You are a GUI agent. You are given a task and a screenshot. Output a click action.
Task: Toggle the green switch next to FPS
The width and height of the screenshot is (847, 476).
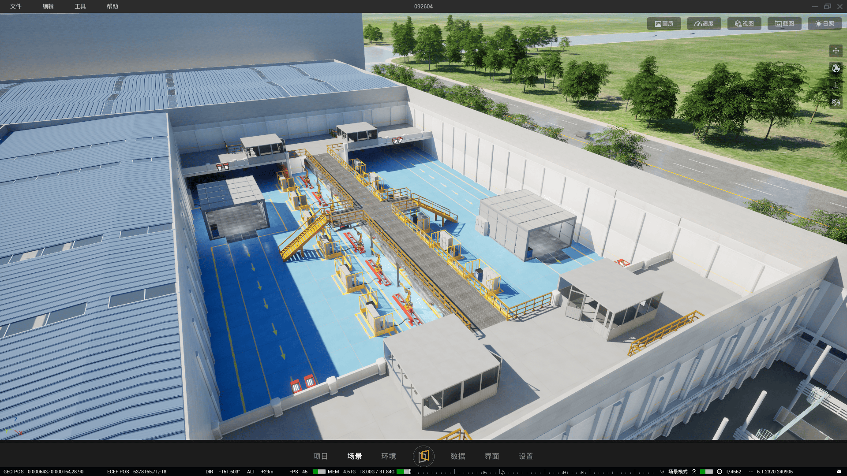[319, 472]
